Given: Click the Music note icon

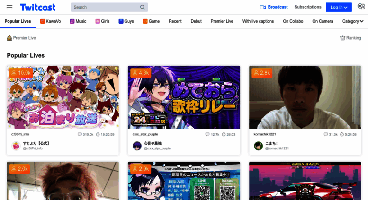Looking at the screenshot, I should (72, 21).
